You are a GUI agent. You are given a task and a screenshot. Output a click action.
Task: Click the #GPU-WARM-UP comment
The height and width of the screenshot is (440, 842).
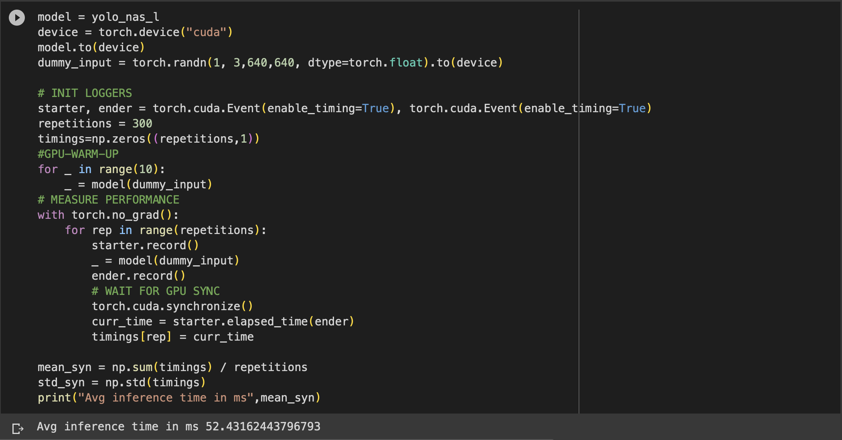[78, 153]
